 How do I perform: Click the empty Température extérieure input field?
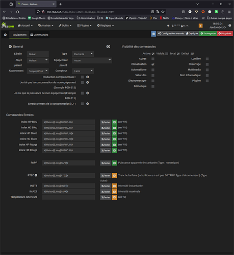[x=68, y=197]
